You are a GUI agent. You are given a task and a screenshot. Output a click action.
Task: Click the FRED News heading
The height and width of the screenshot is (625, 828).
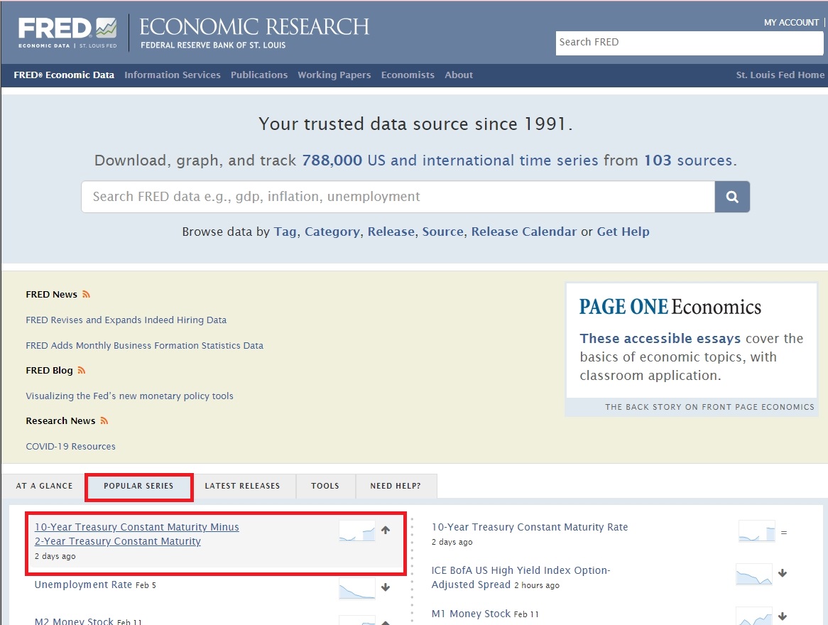pyautogui.click(x=51, y=295)
